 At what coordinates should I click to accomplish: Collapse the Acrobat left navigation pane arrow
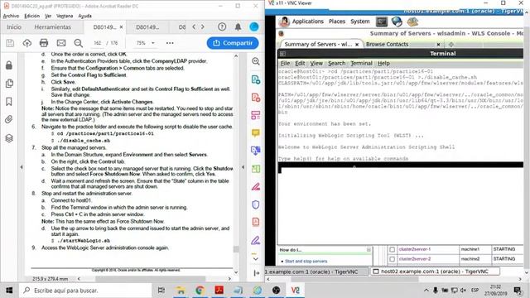[x=22, y=167]
